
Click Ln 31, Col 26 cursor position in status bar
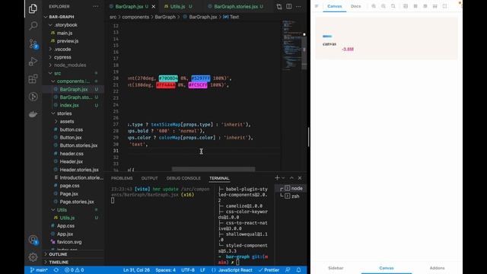coord(136,270)
